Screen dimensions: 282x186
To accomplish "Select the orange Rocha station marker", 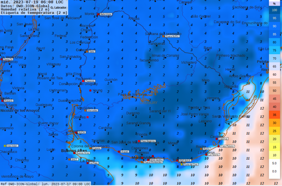I will 202,149.
